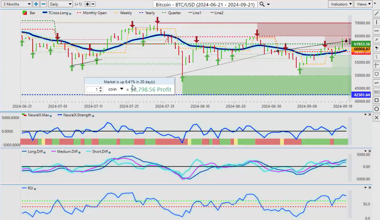The width and height of the screenshot is (380, 220).
Task: Open the Daily timeframe dropdown
Action: [60, 4]
